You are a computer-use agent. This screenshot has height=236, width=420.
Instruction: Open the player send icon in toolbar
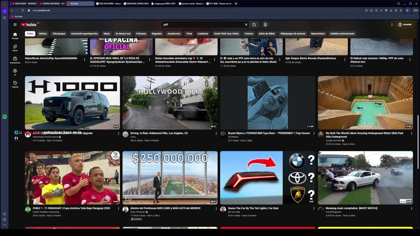tap(381, 10)
